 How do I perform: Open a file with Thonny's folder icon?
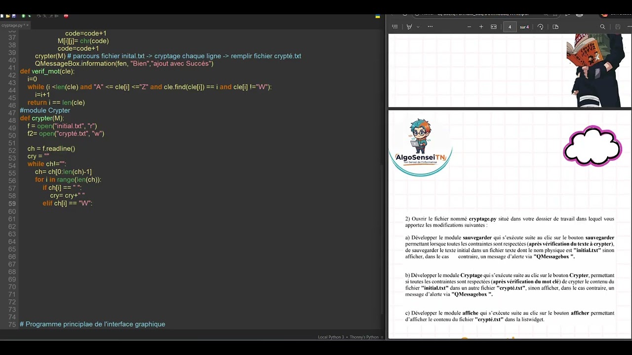point(8,16)
